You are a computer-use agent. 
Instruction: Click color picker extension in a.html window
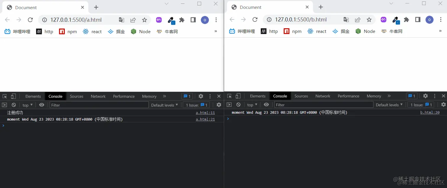171,20
